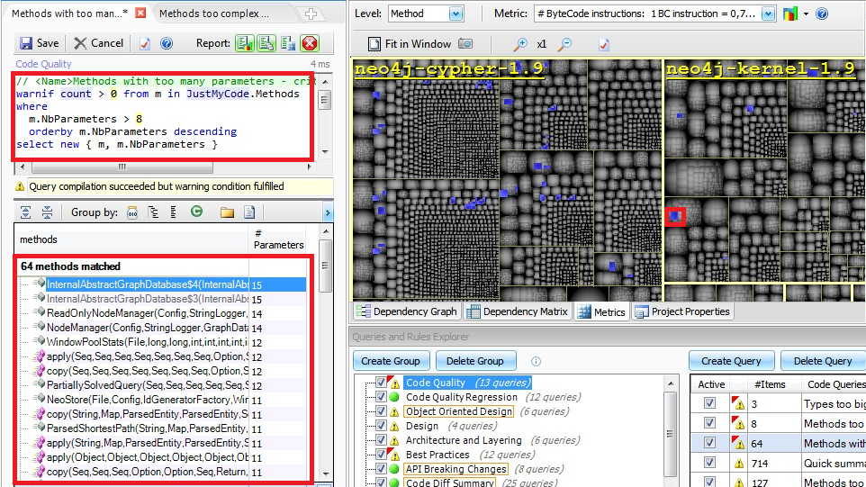Click Fit in Window
This screenshot has height=487, width=866.
pos(410,44)
